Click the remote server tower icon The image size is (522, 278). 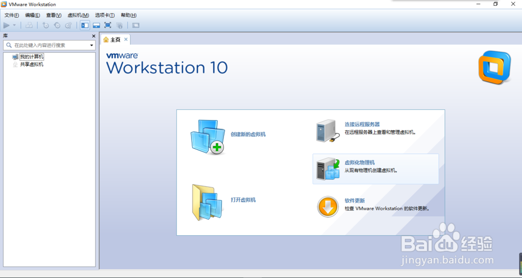click(328, 131)
